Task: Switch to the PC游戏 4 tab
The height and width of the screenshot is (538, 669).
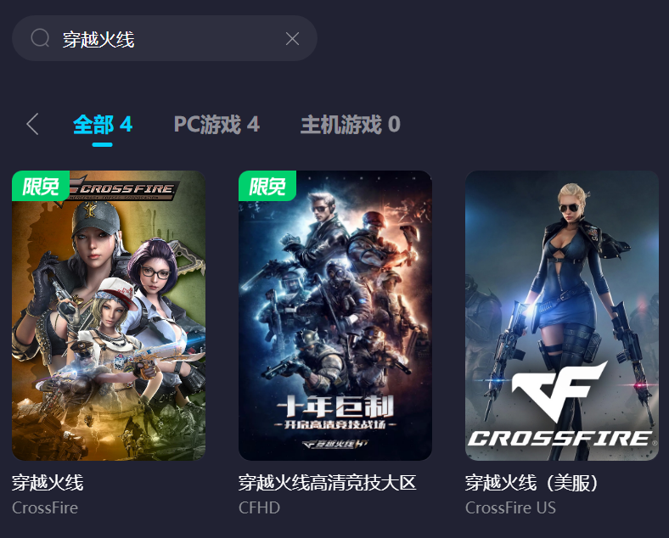Action: tap(216, 125)
